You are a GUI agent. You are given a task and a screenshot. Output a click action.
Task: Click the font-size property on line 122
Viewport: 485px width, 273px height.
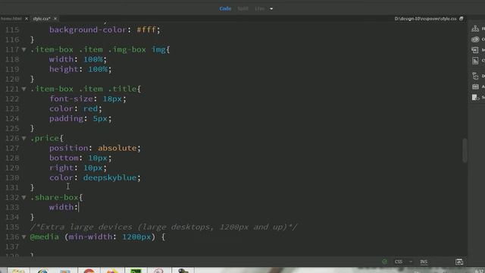point(71,99)
